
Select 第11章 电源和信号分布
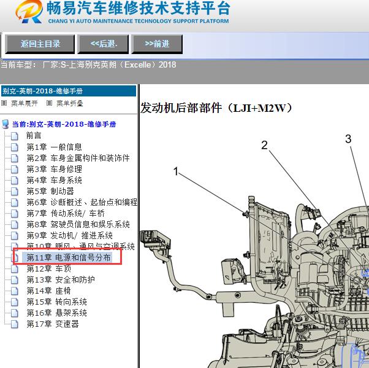pos(68,257)
